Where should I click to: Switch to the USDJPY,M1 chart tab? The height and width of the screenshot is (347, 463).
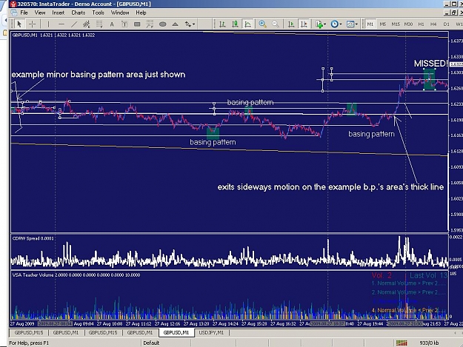211,333
